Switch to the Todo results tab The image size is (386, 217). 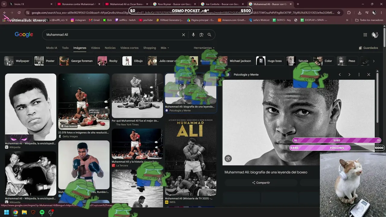click(65, 48)
